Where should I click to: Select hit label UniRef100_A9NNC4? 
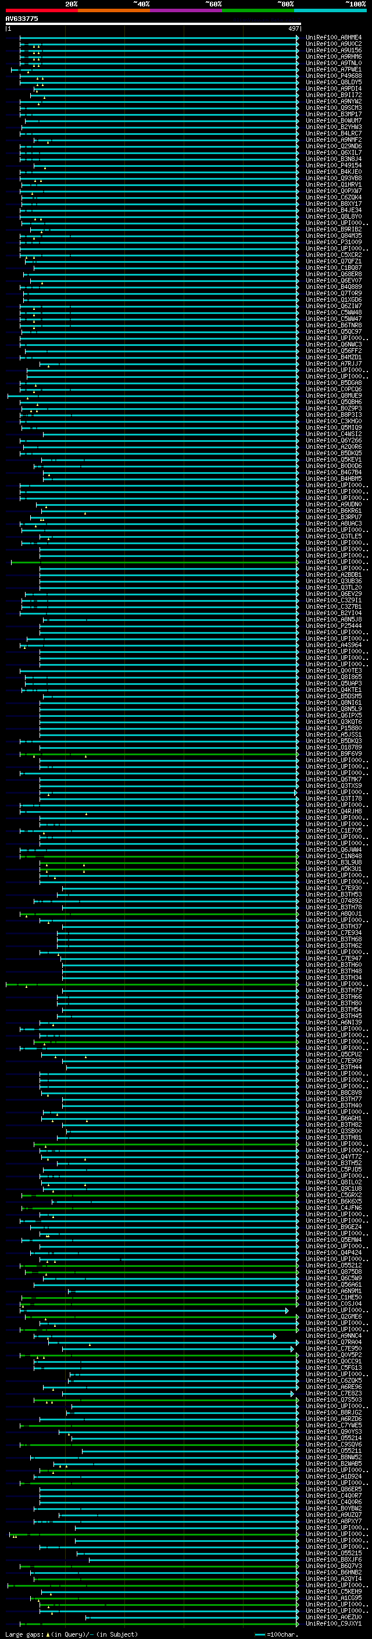[334, 1336]
